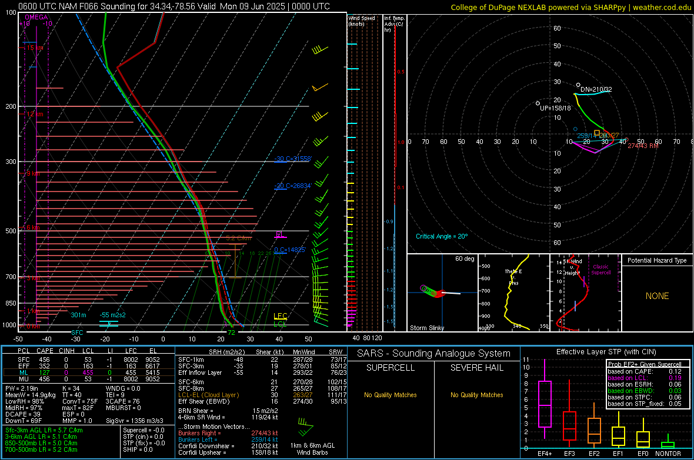The width and height of the screenshot is (694, 460).
Task: Click the OMEGA label on the Skew-T
Action: pos(36,17)
